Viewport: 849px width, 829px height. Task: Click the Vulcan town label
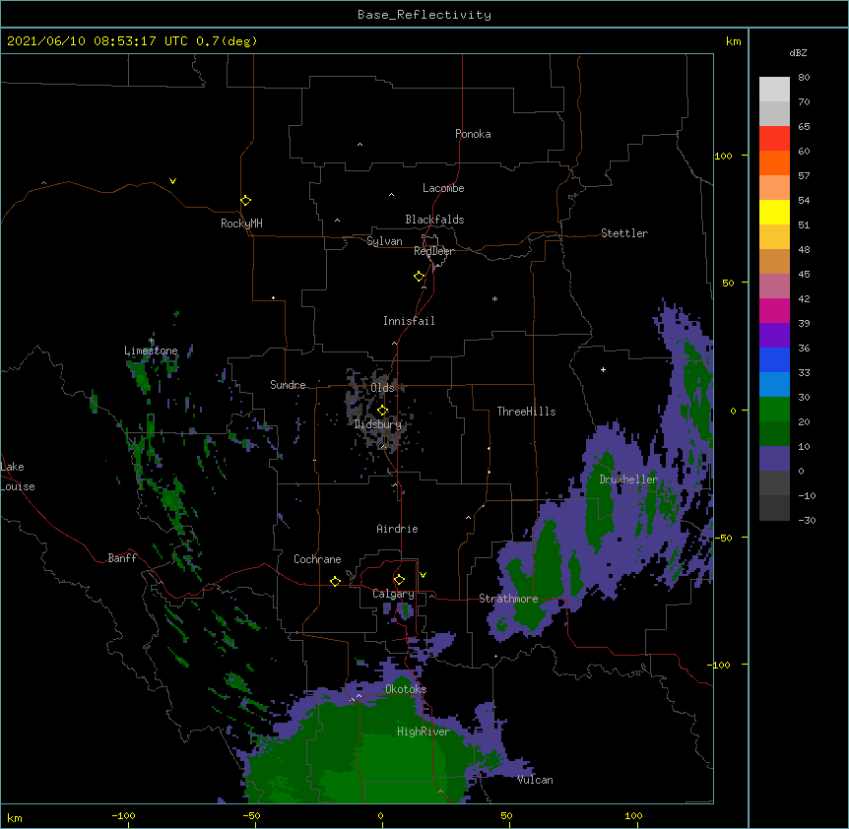[x=535, y=780]
